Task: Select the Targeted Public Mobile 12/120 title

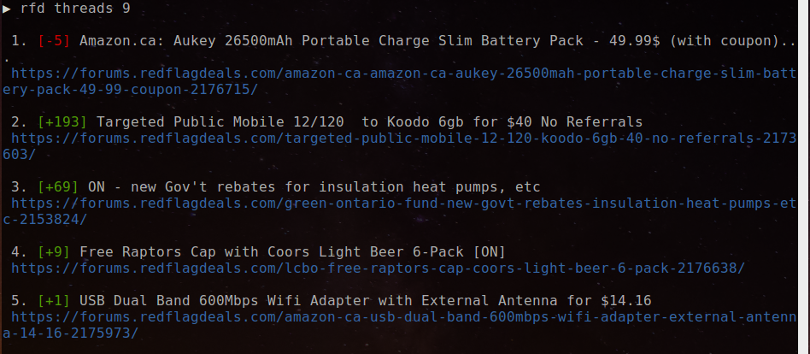Action: click(x=369, y=122)
